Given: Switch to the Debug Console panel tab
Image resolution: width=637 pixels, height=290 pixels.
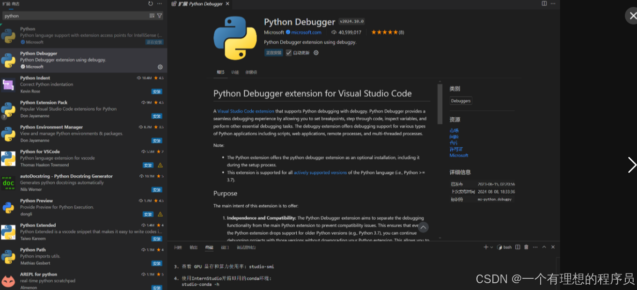Looking at the screenshot, I should [x=246, y=247].
